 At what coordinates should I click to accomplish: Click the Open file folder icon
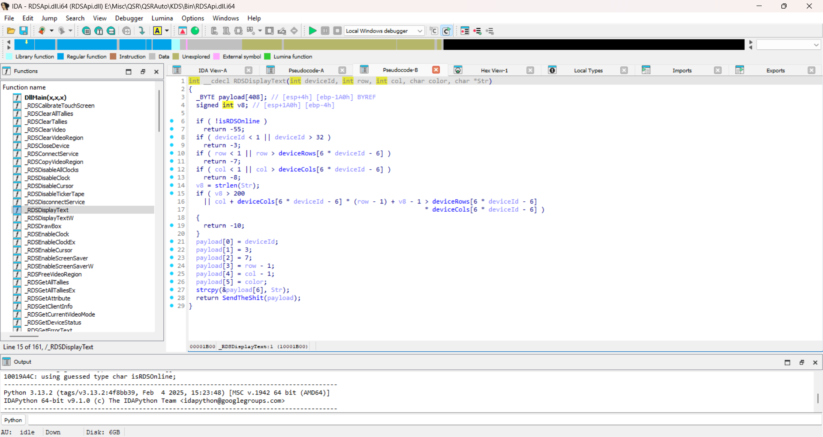pos(11,31)
